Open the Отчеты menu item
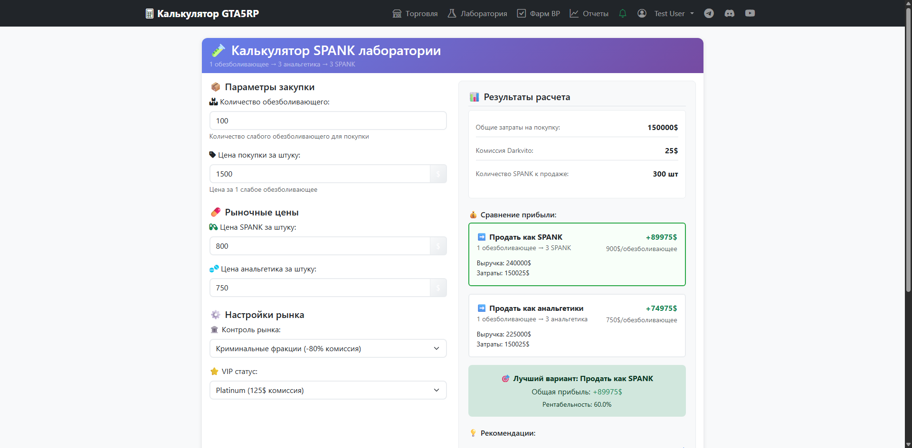Viewport: 912px width, 448px height. [x=589, y=13]
